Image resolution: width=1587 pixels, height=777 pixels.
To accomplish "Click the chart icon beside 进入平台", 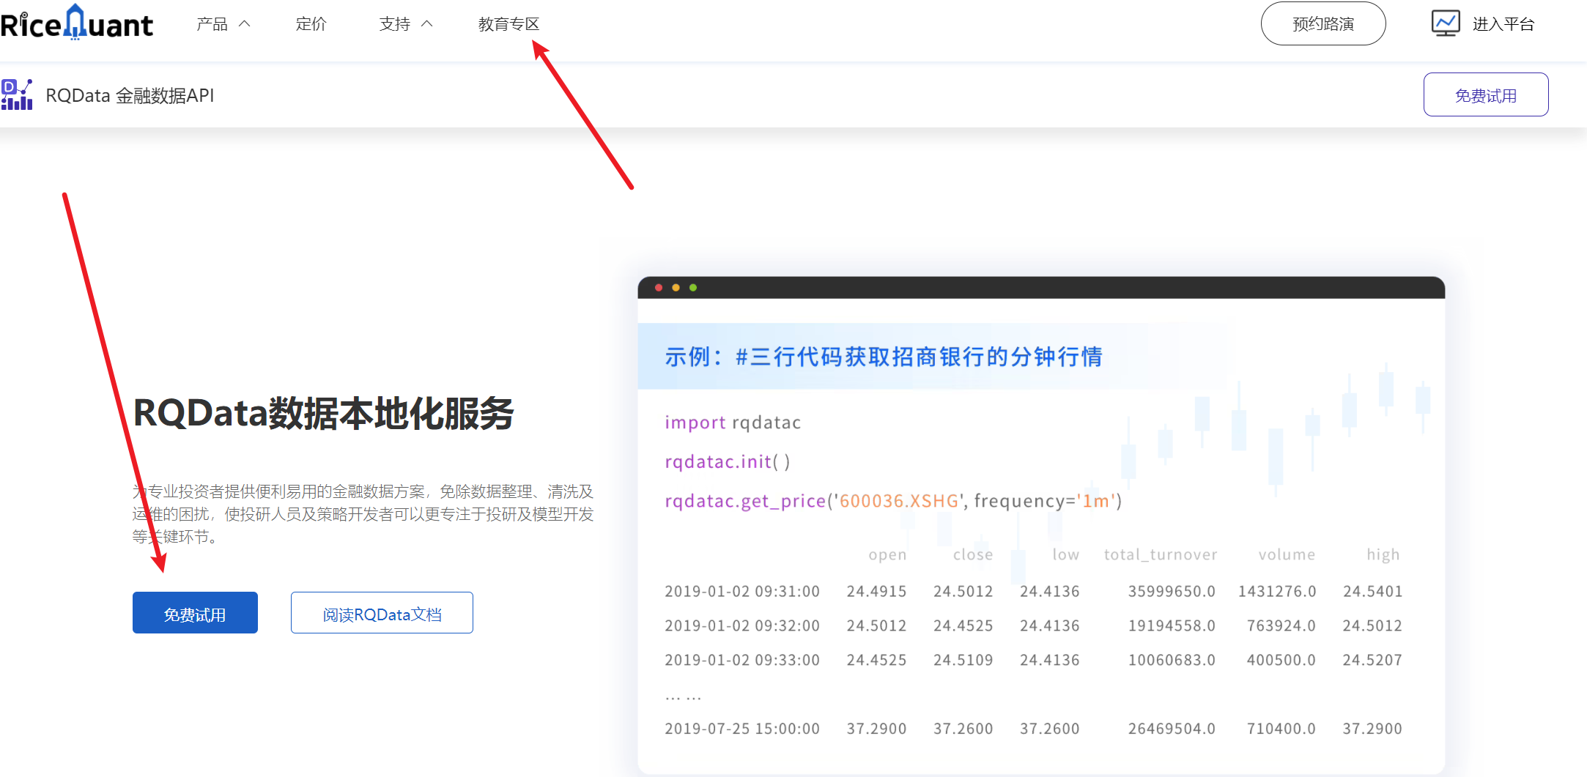I will coord(1444,23).
